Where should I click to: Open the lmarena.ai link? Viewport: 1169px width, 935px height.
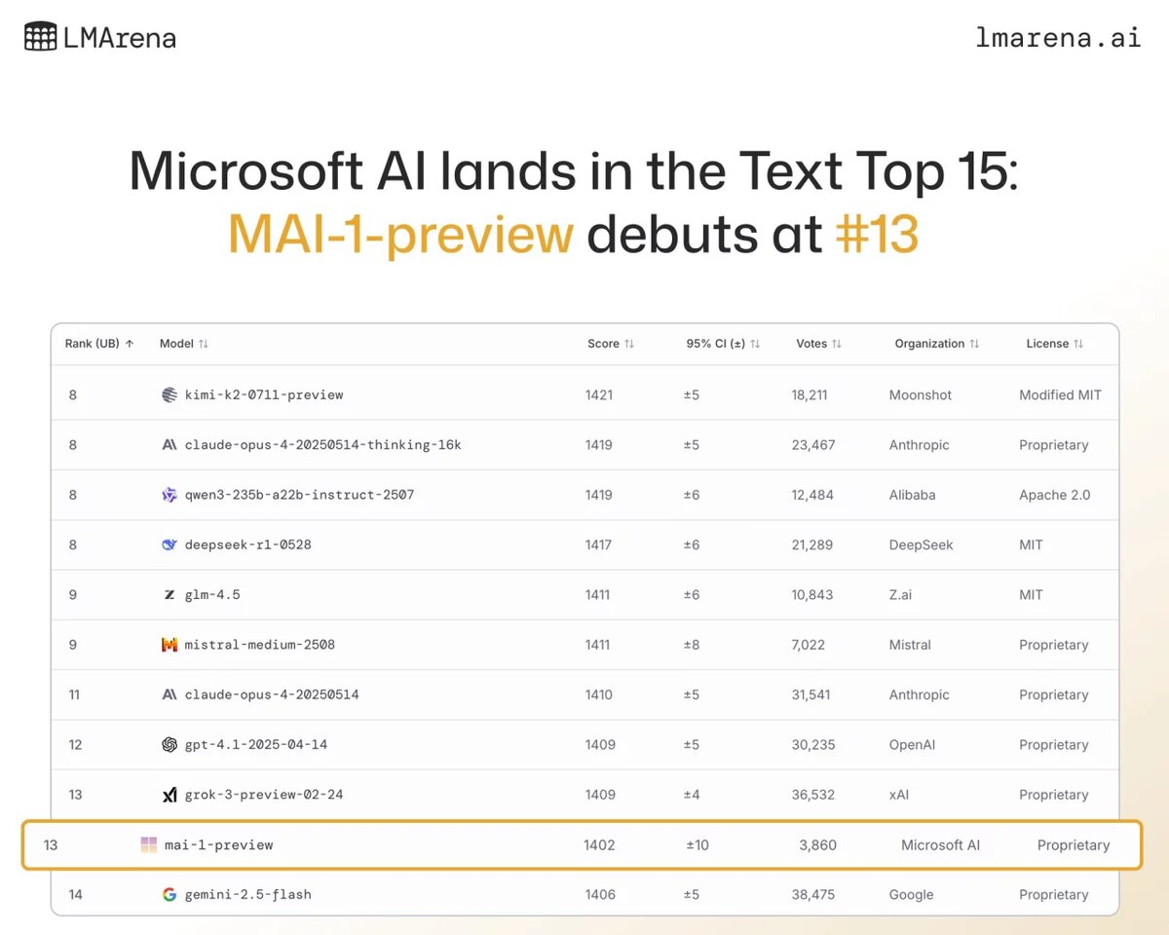(1057, 37)
